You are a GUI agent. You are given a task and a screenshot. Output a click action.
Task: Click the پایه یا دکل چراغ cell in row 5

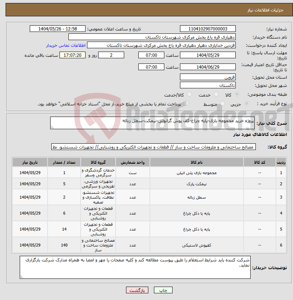coord(197,229)
